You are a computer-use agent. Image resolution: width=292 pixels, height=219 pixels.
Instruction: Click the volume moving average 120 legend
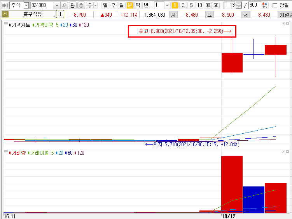pos(79,153)
